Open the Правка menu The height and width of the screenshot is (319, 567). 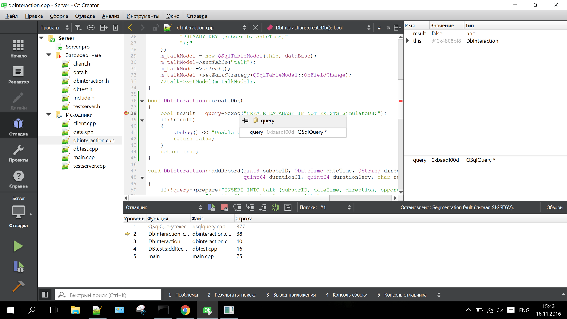click(34, 16)
